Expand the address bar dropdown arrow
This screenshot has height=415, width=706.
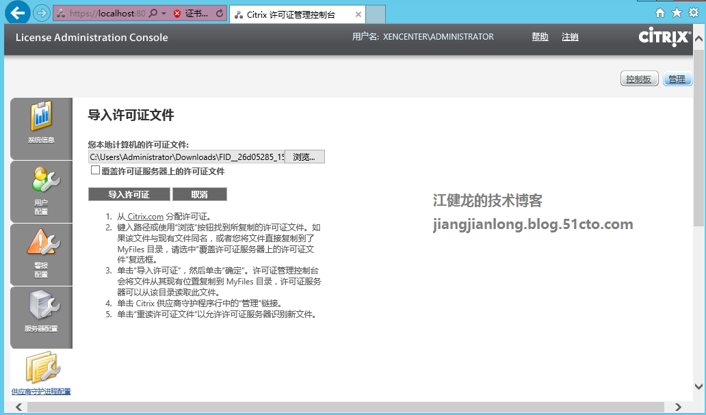tap(164, 14)
